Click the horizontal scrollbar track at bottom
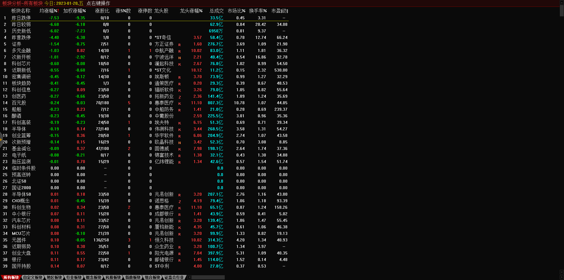564x280 pixels. [x=208, y=277]
